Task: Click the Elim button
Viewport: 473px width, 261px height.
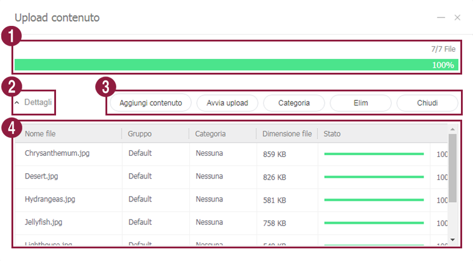Action: click(360, 103)
